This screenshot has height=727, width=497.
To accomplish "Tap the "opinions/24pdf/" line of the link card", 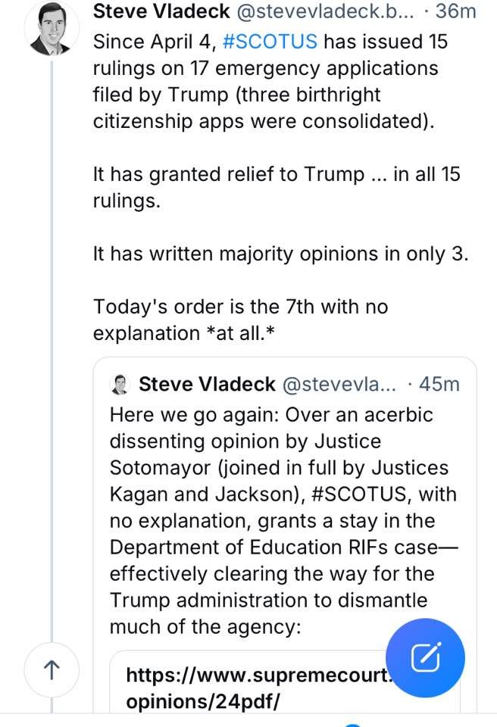I will [x=202, y=700].
